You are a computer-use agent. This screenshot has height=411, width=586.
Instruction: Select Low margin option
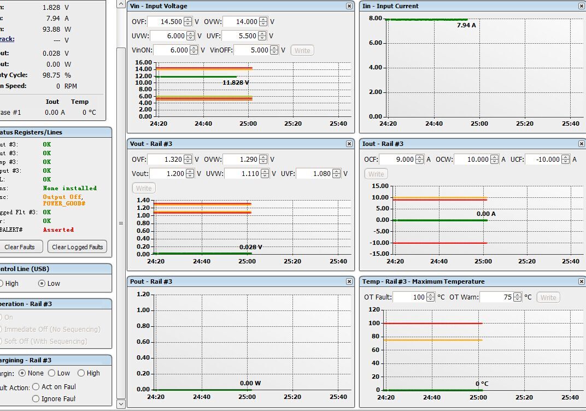tap(59, 373)
